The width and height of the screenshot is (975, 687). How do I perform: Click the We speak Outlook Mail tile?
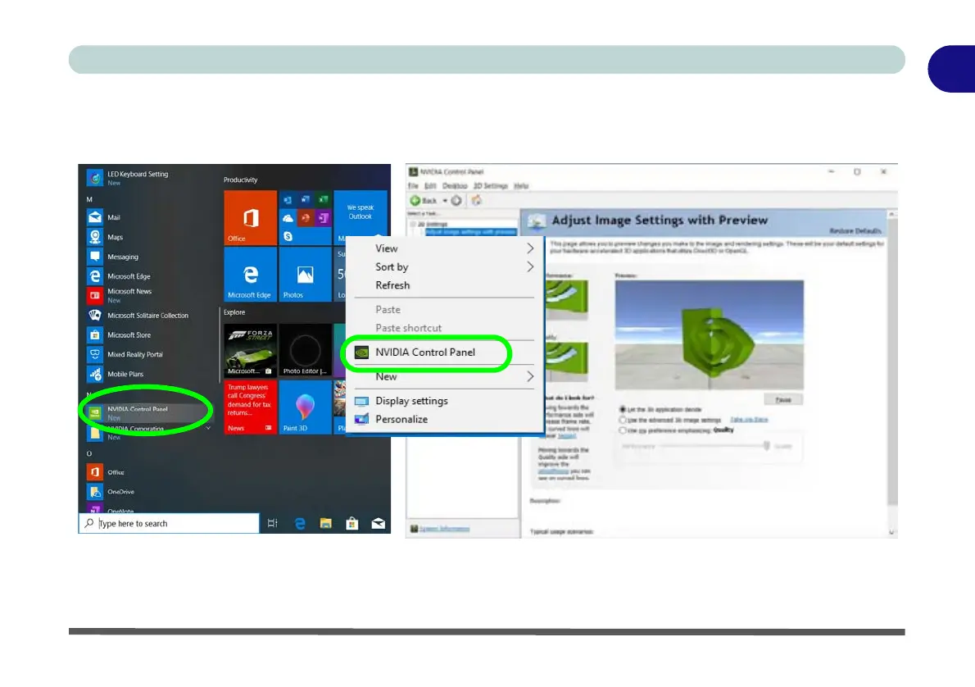point(360,218)
